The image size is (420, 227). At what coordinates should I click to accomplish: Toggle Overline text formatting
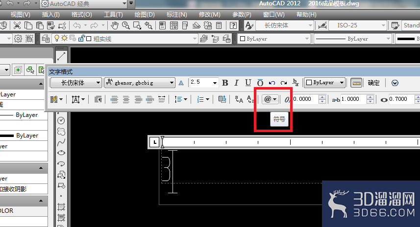pyautogui.click(x=260, y=83)
